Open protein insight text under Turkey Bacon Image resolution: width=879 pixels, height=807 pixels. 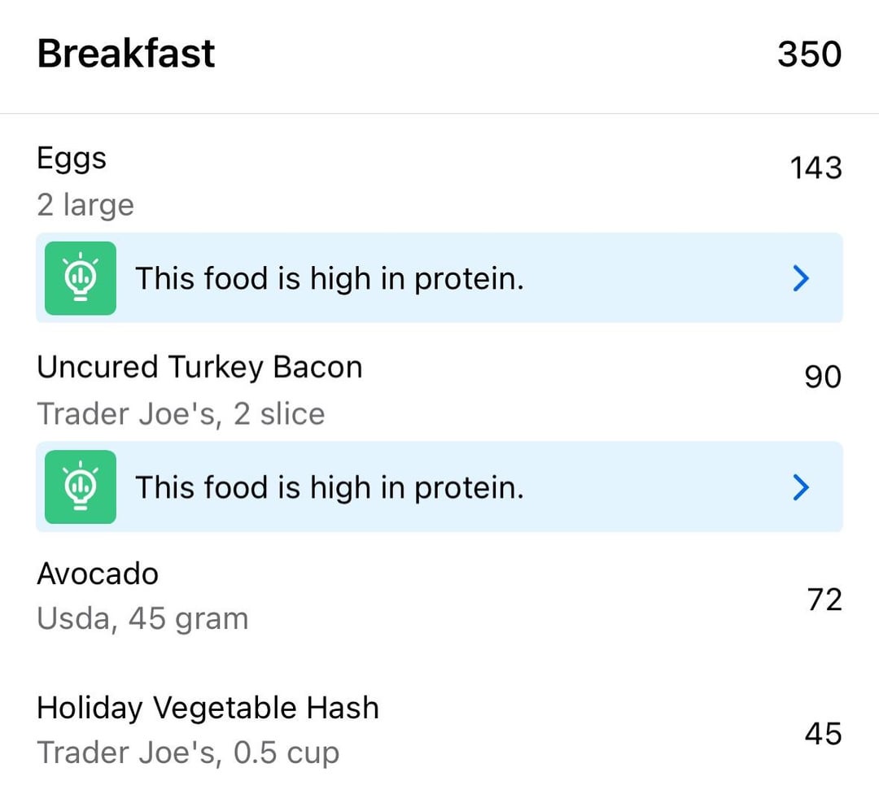(x=330, y=487)
